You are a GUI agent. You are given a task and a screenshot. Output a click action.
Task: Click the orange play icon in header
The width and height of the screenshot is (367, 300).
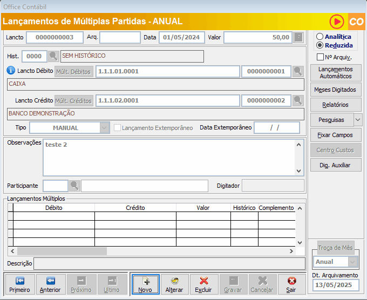(x=337, y=21)
